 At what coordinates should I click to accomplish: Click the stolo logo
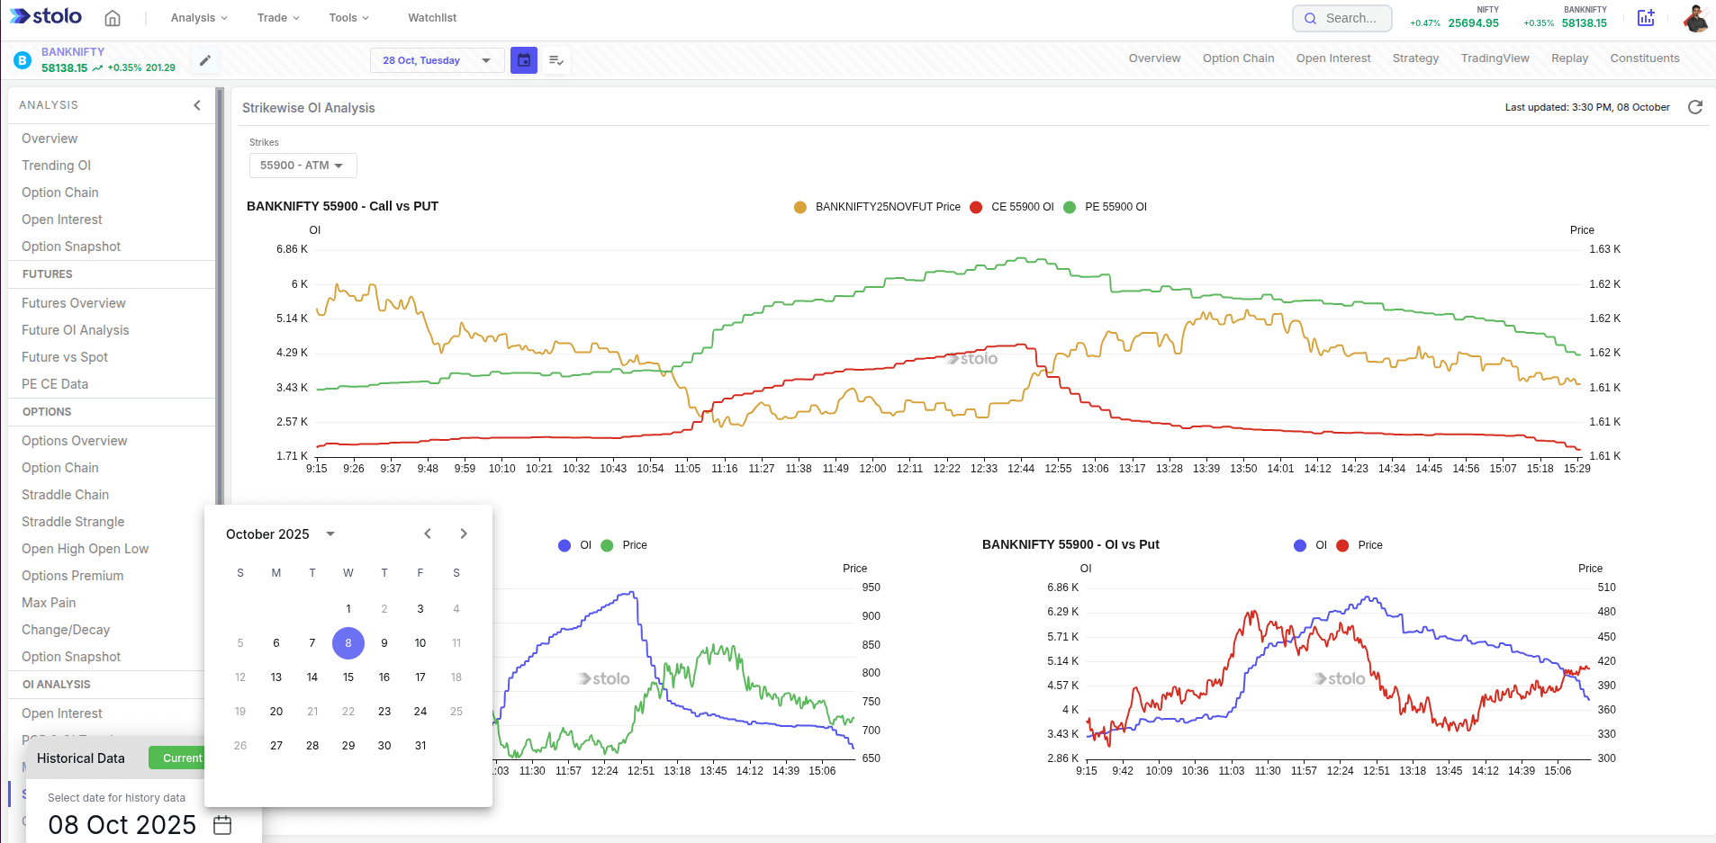tap(45, 15)
